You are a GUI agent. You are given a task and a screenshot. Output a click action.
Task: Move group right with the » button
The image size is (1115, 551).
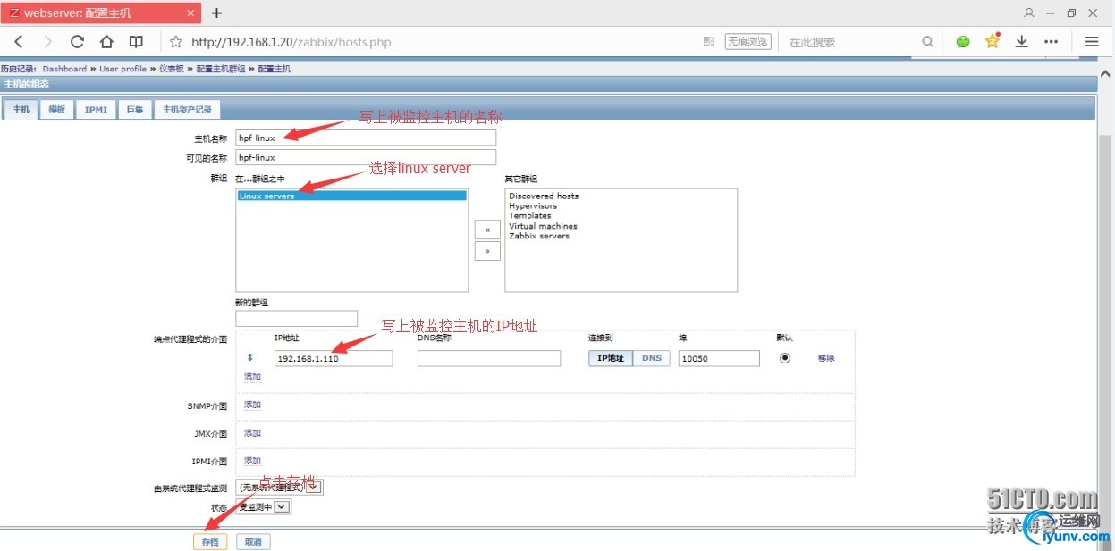(487, 252)
